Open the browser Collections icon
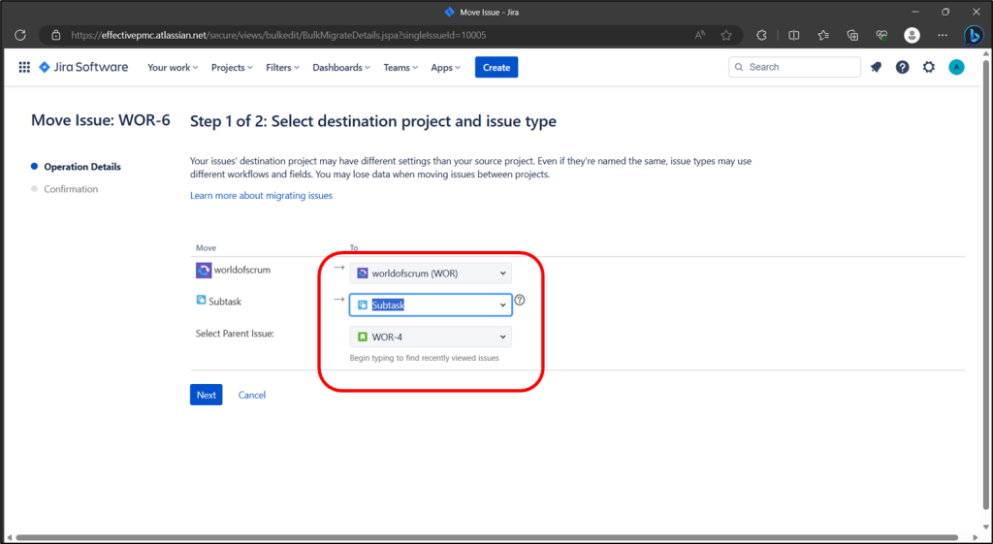This screenshot has height=544, width=993. point(853,36)
